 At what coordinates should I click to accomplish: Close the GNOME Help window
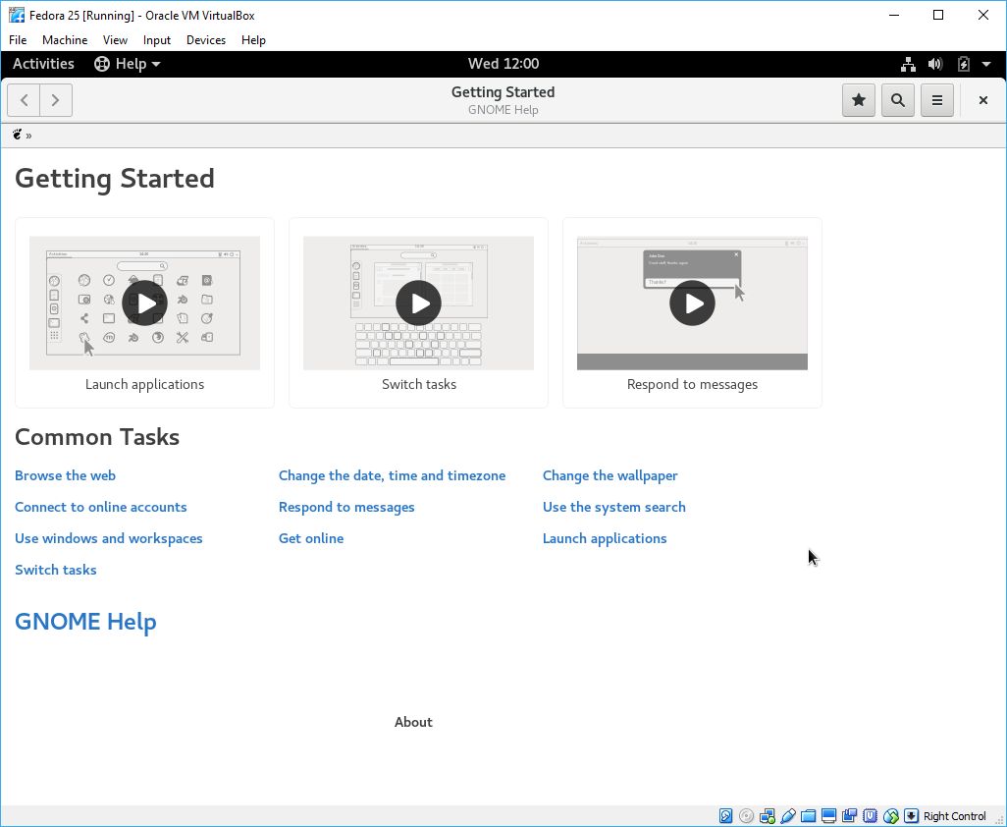(982, 100)
